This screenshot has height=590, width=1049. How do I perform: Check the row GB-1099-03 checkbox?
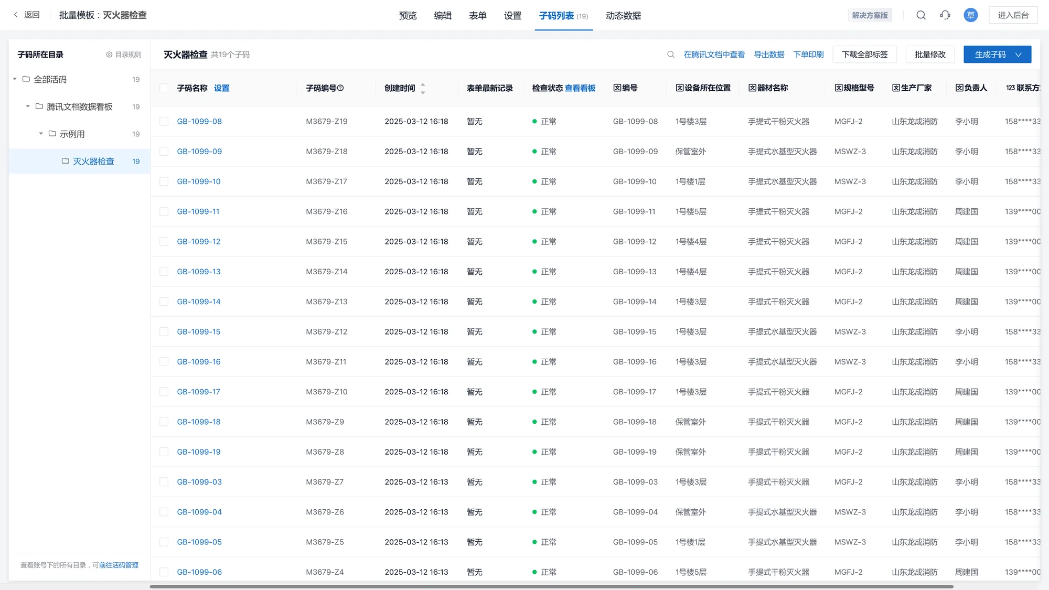[x=164, y=482]
